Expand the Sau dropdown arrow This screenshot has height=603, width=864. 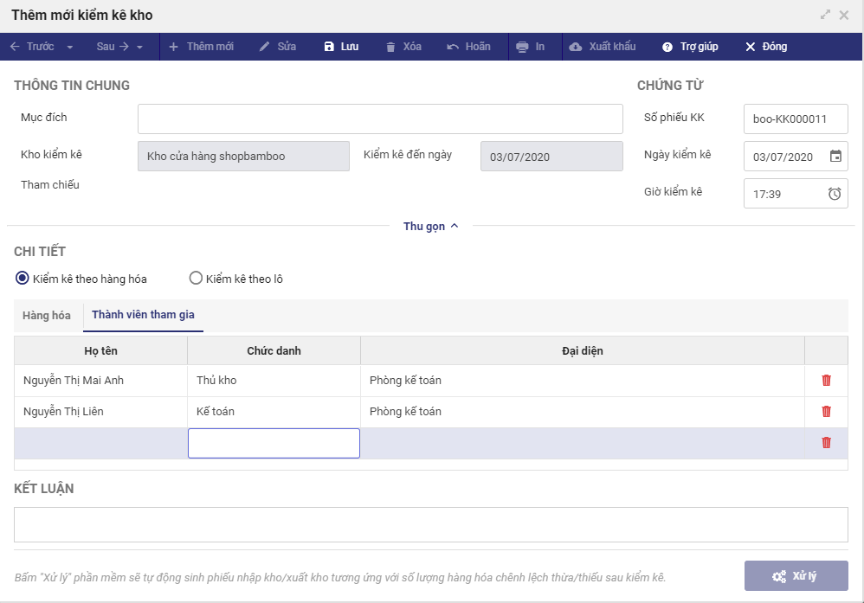[x=139, y=47]
